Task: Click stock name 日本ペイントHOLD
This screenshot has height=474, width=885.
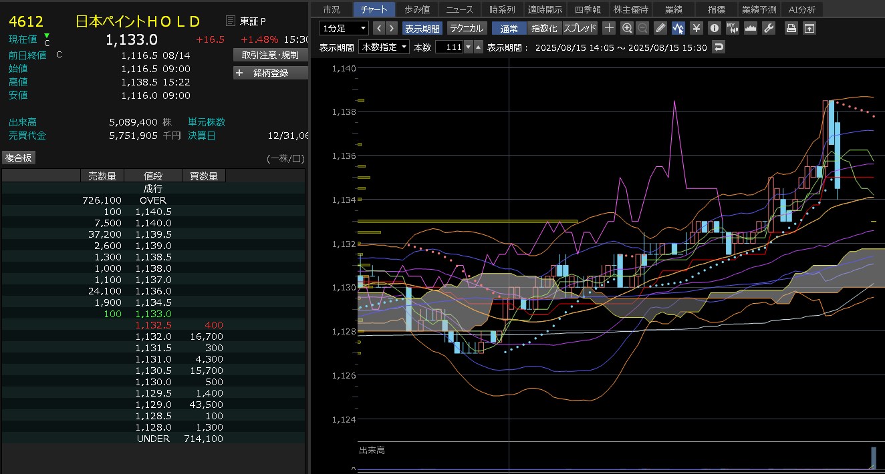Action: (138, 21)
